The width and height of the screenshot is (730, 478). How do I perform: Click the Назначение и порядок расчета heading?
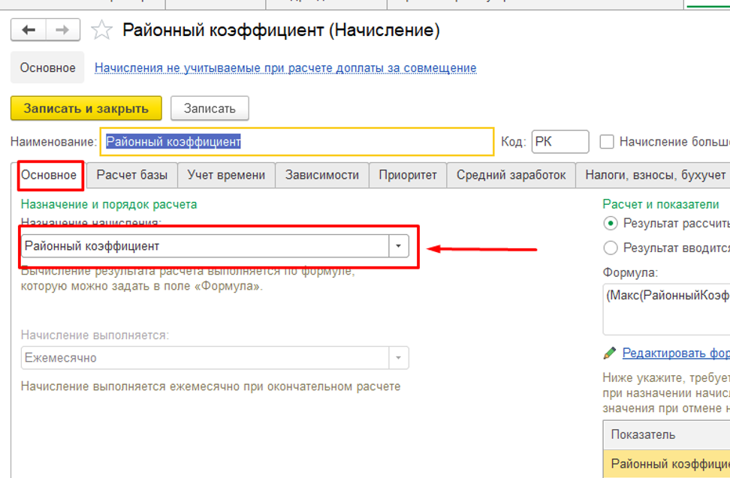[109, 204]
